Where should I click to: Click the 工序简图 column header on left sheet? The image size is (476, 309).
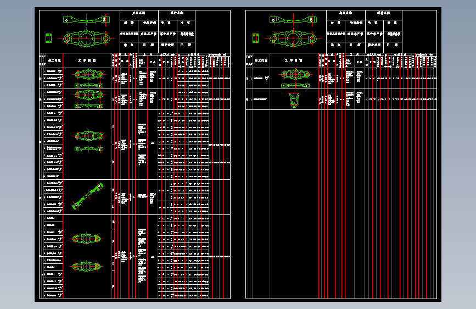click(87, 60)
